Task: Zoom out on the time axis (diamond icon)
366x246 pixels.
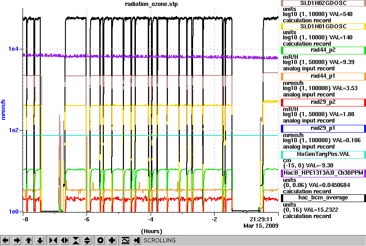Action: [65, 241]
